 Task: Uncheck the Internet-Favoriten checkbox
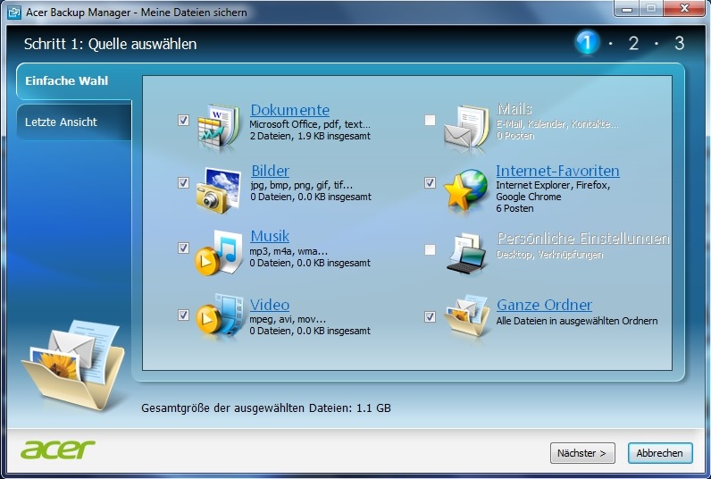pos(430,183)
